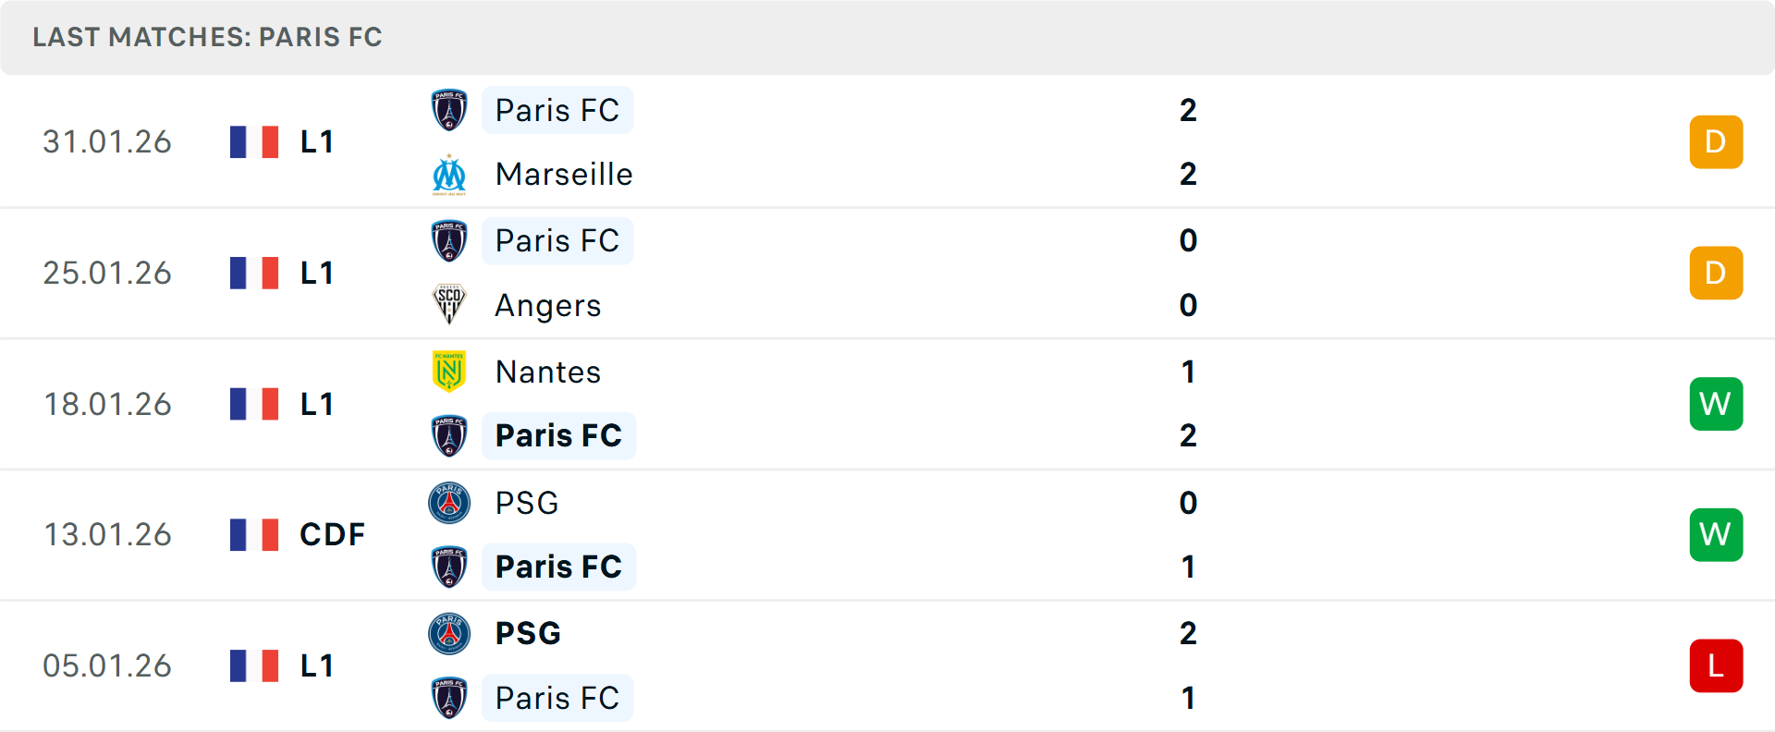Click the win badge for Nantes match

point(1716,404)
